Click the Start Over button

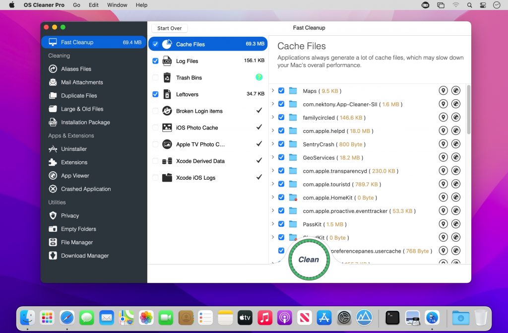[169, 28]
